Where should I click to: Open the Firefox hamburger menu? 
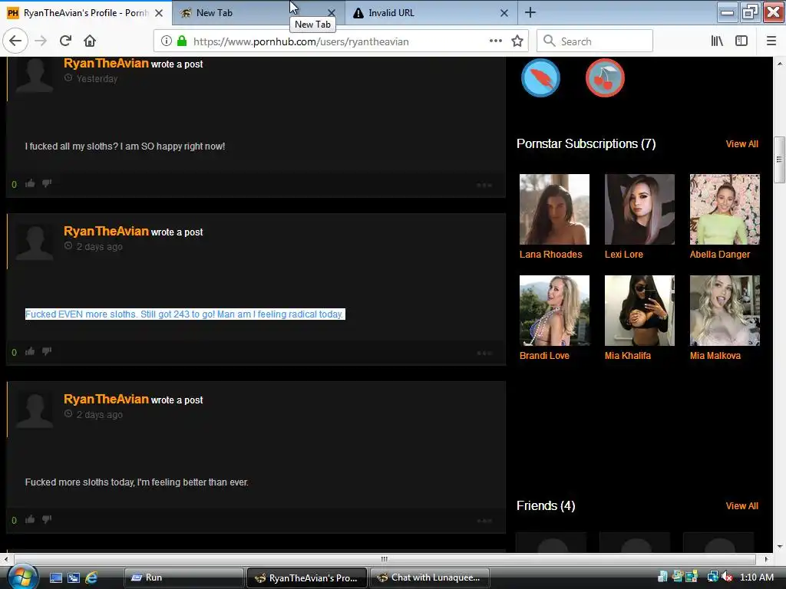(x=771, y=41)
